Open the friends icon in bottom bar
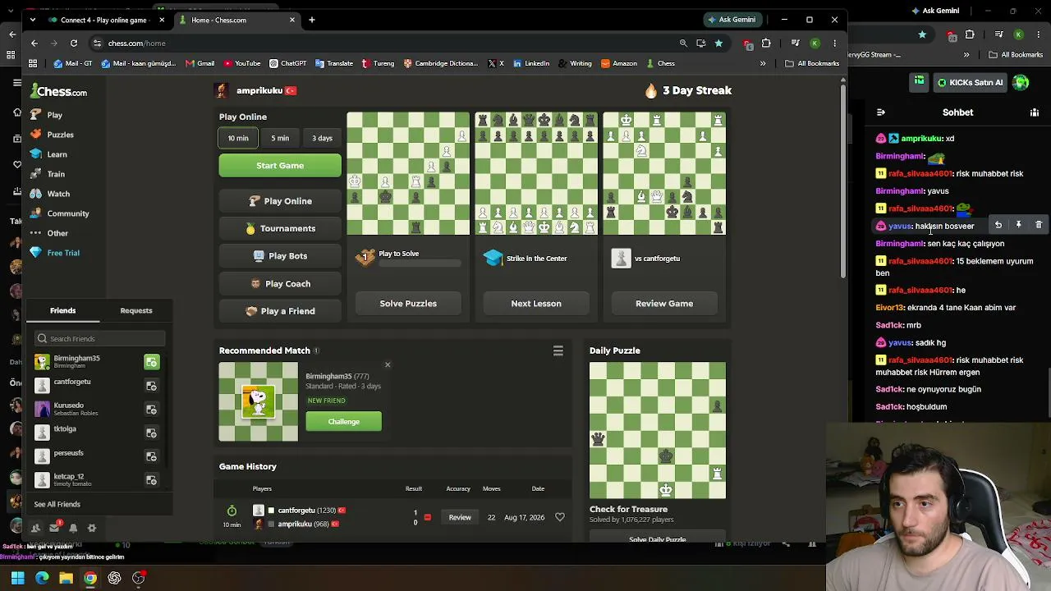Image resolution: width=1051 pixels, height=591 pixels. (35, 529)
